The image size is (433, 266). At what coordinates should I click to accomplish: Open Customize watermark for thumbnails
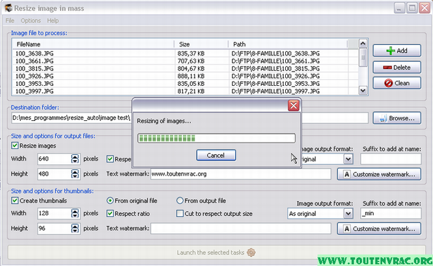coord(378,229)
